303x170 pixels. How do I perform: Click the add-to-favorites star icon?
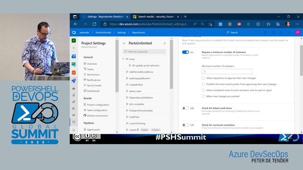[210, 24]
